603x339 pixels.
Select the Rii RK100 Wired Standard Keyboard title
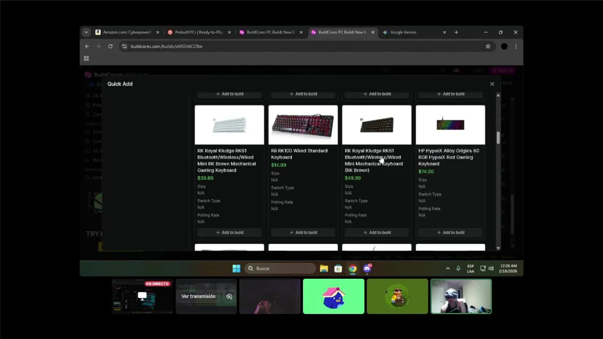(299, 154)
